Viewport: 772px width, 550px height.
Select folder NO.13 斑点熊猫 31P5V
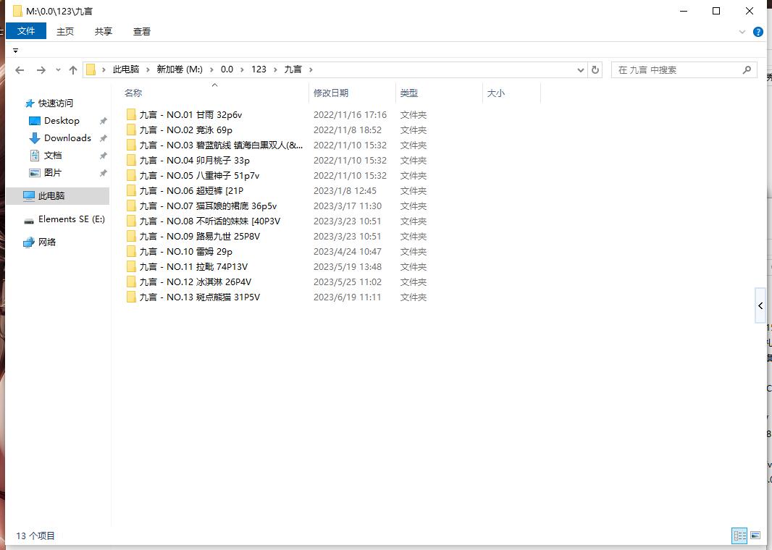pyautogui.click(x=199, y=297)
